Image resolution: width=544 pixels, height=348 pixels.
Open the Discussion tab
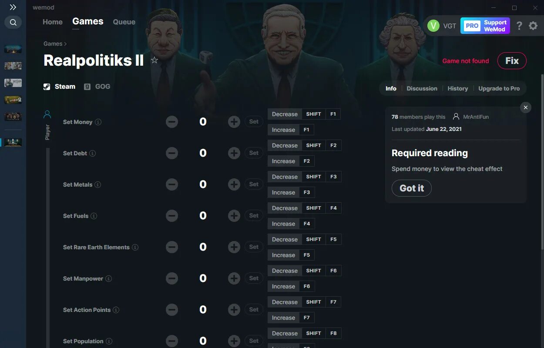[x=422, y=88]
